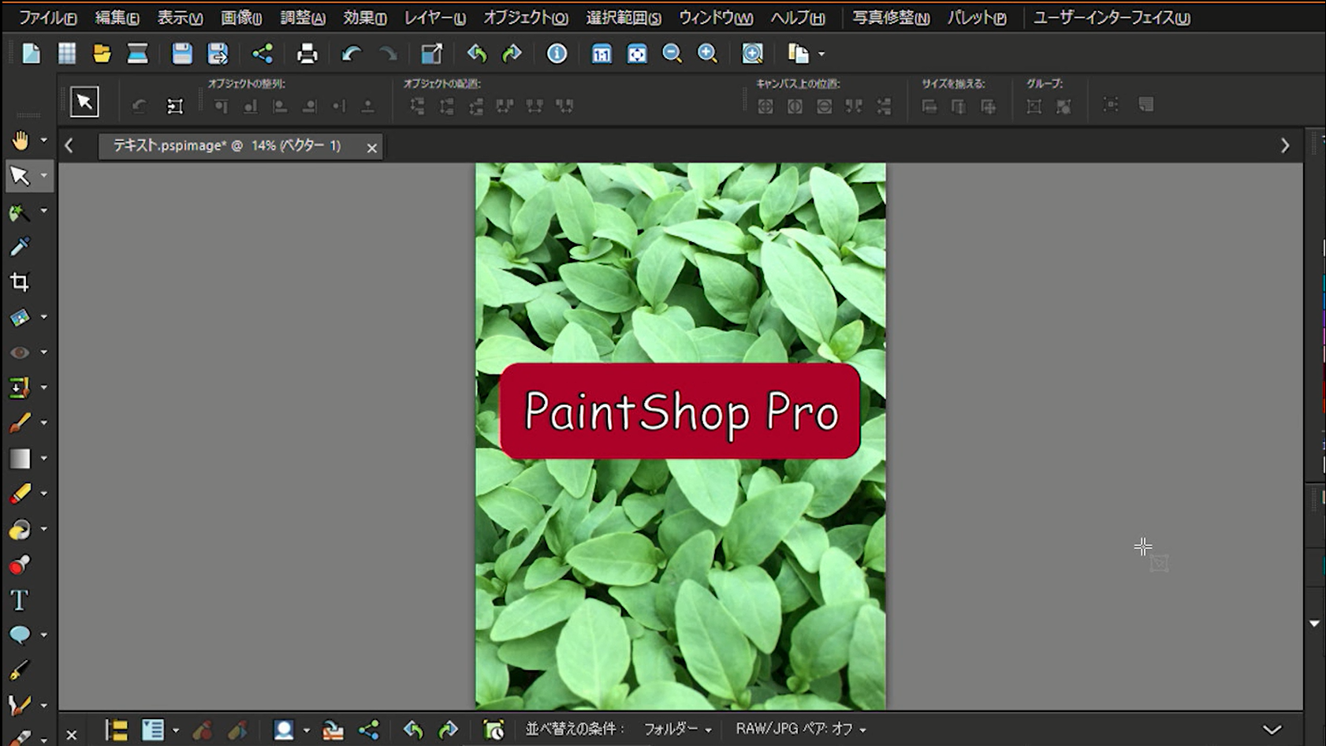This screenshot has width=1326, height=746.
Task: Open the フォルダー sort dropdown
Action: 677,729
